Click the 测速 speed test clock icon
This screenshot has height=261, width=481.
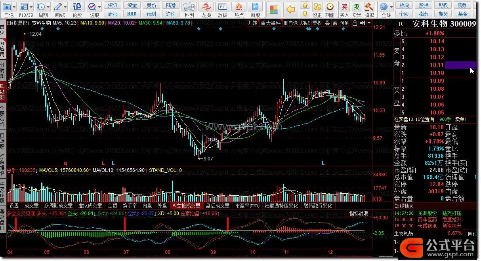(330, 7)
